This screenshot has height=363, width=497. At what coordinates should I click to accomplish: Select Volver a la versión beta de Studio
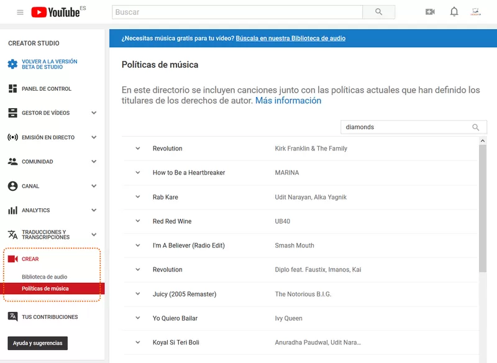point(50,64)
